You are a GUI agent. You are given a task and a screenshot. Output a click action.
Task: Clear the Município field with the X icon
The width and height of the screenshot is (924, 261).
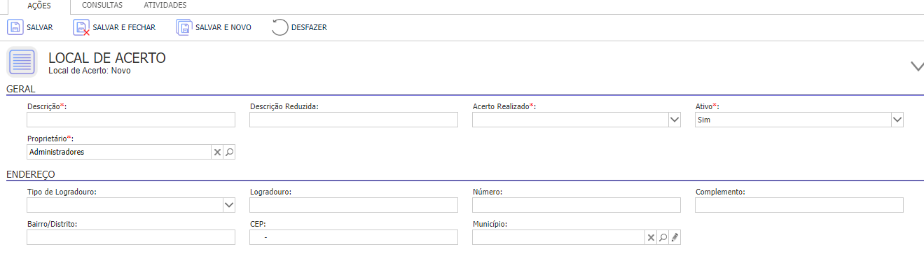point(651,238)
